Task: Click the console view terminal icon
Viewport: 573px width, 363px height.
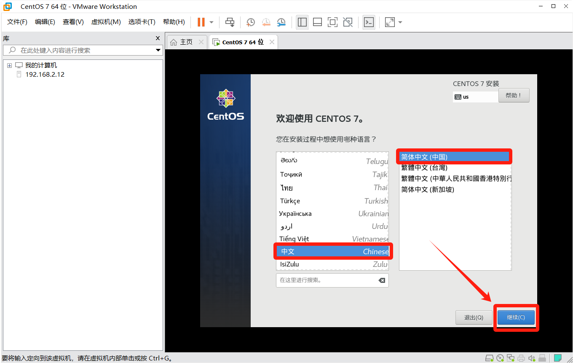Action: click(x=369, y=22)
